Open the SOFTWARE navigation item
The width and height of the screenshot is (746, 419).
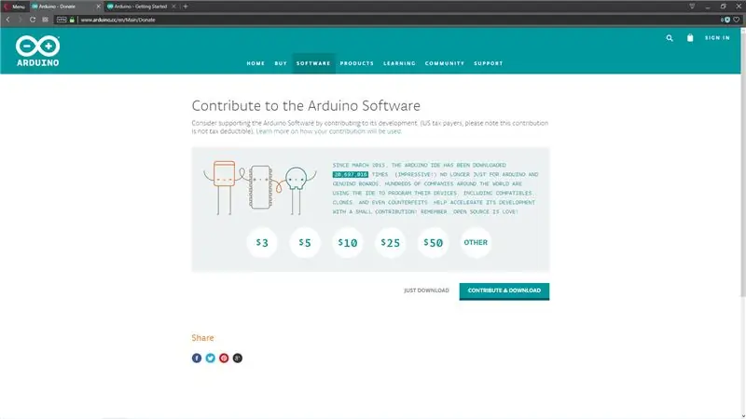pos(313,63)
